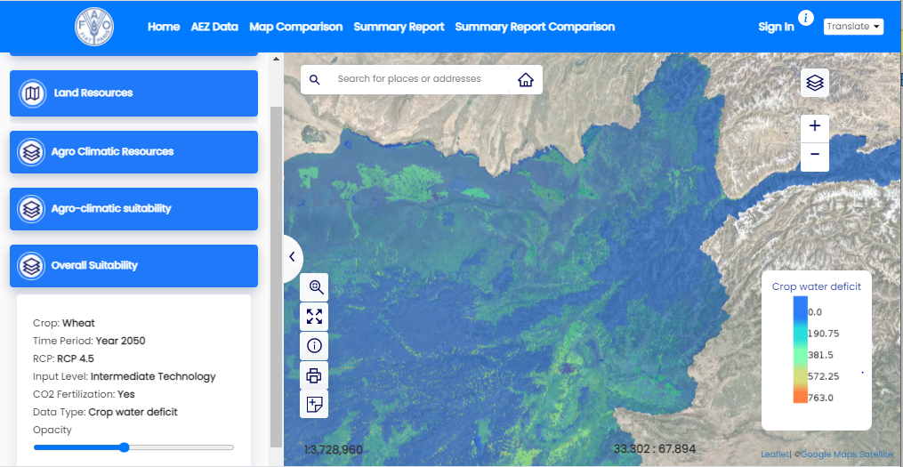903x467 pixels.
Task: Open the info icon beside Sign In
Action: click(x=806, y=18)
